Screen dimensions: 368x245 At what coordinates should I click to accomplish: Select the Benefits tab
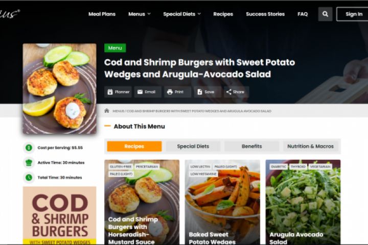[x=251, y=146]
